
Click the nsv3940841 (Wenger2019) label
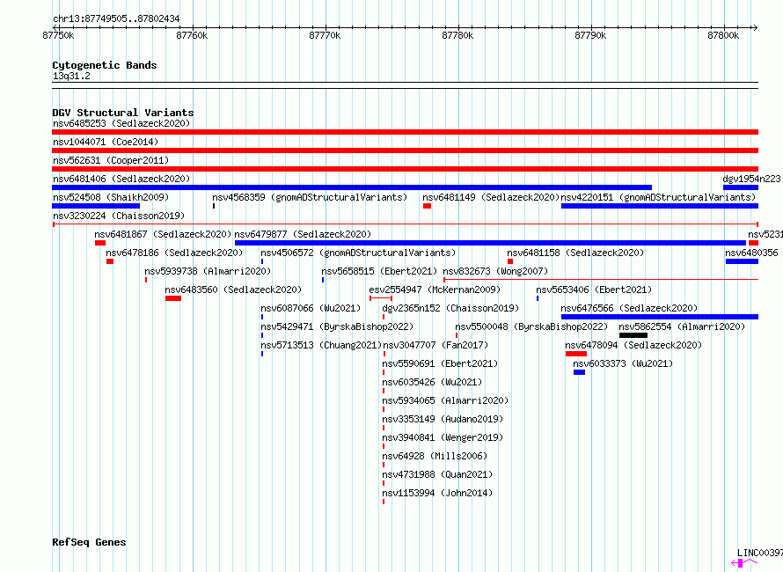(443, 437)
